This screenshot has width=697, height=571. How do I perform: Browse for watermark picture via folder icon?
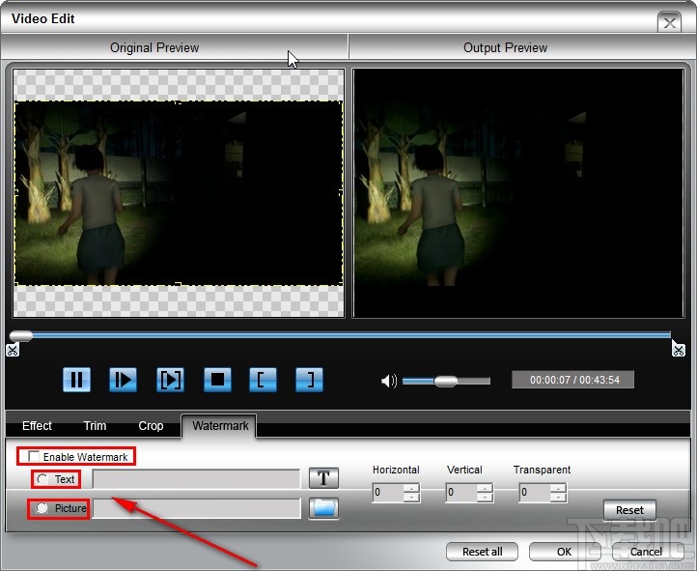(323, 508)
